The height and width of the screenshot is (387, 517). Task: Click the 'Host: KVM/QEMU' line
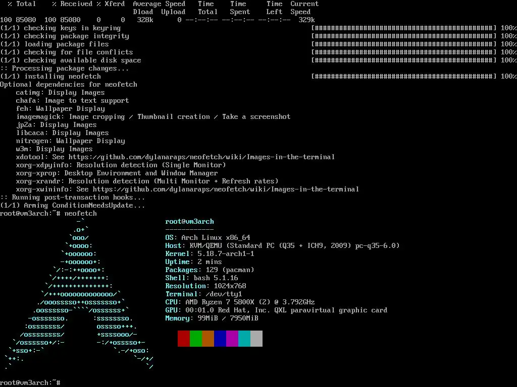pyautogui.click(x=282, y=246)
